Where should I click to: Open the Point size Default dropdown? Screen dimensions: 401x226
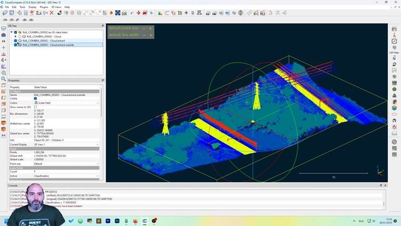click(66, 164)
